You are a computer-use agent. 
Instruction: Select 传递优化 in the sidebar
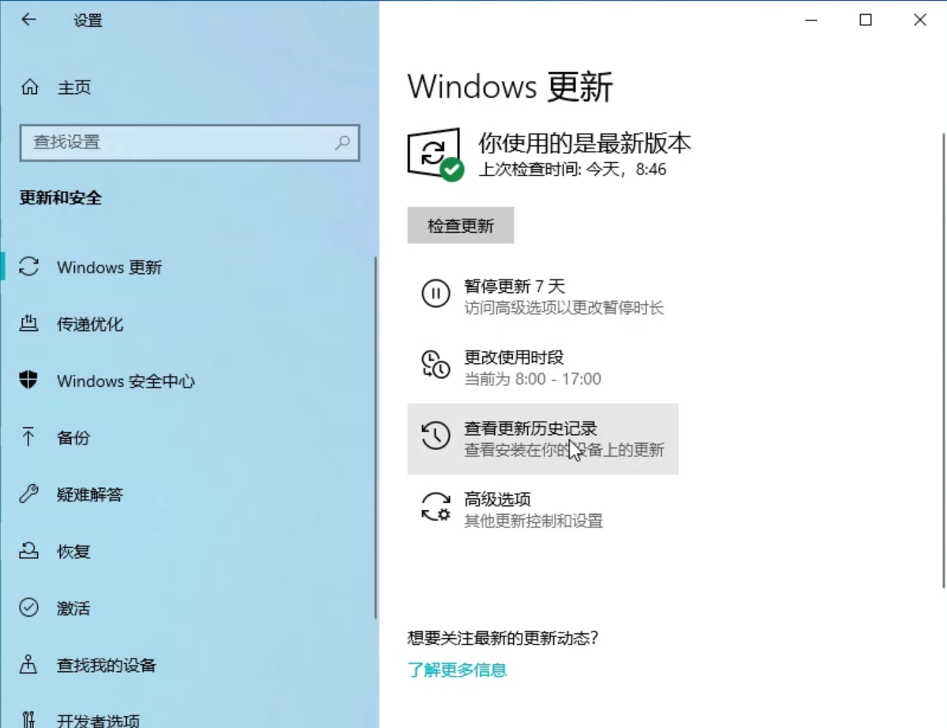point(90,325)
